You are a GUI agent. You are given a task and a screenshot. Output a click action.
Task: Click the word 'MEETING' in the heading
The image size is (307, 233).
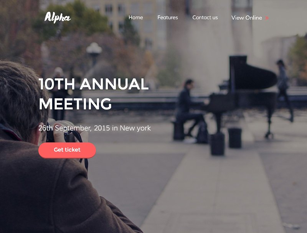pos(75,104)
